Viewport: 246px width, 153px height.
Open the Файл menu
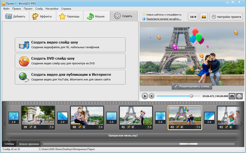click(6, 9)
